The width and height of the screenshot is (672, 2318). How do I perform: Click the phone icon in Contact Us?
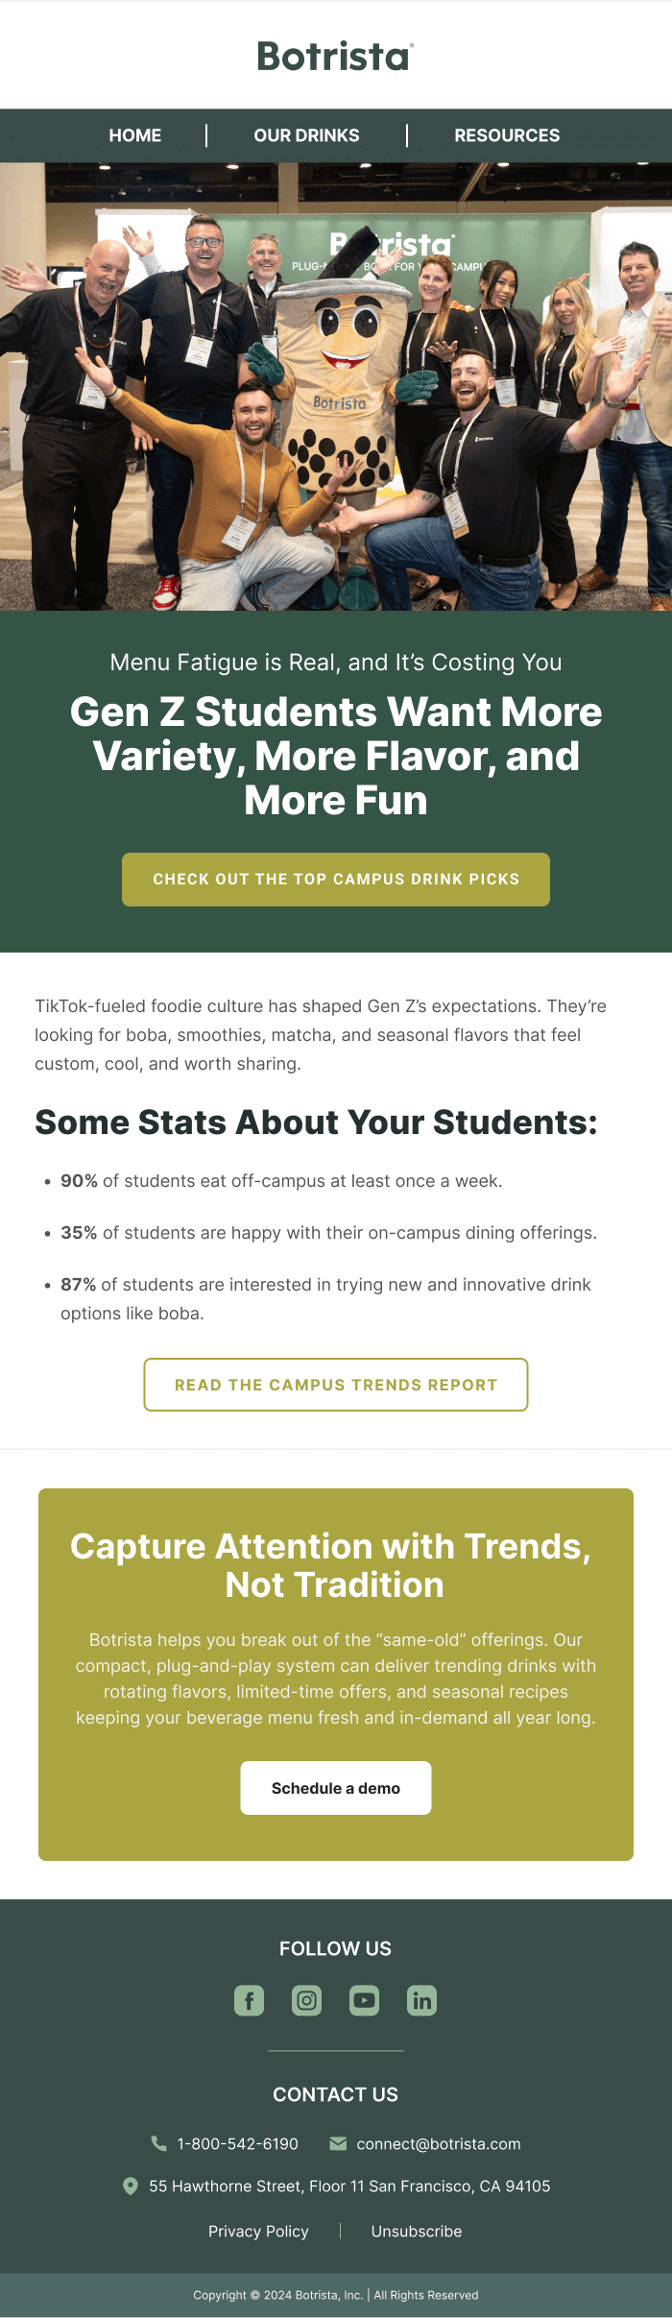pyautogui.click(x=159, y=2143)
